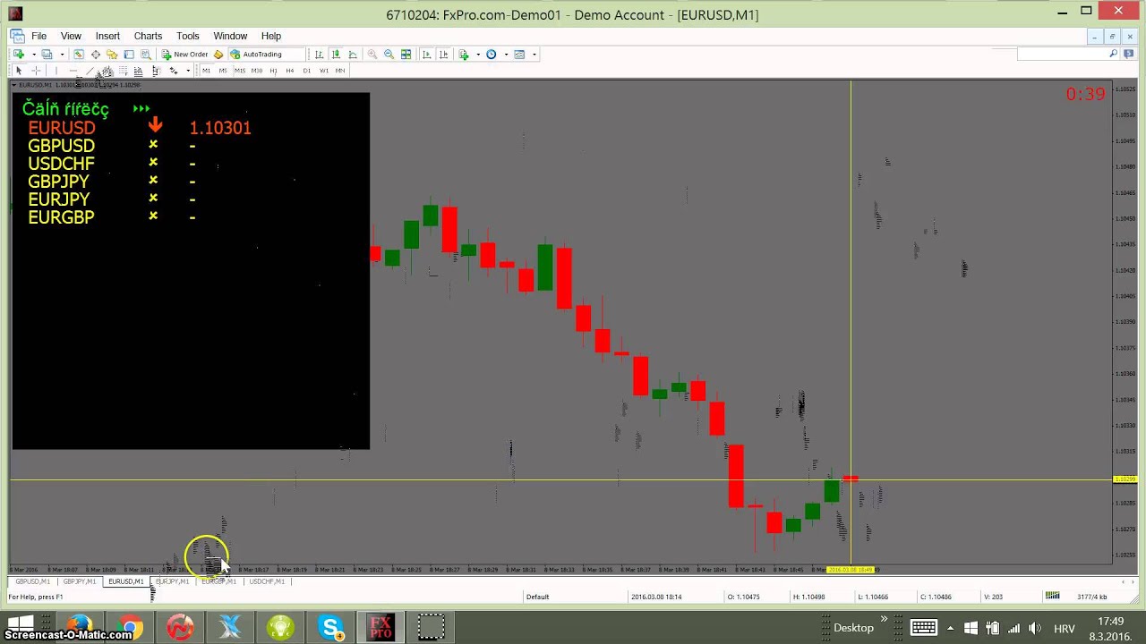1146x644 pixels.
Task: Switch chart to Candlesticks type
Action: click(x=336, y=55)
